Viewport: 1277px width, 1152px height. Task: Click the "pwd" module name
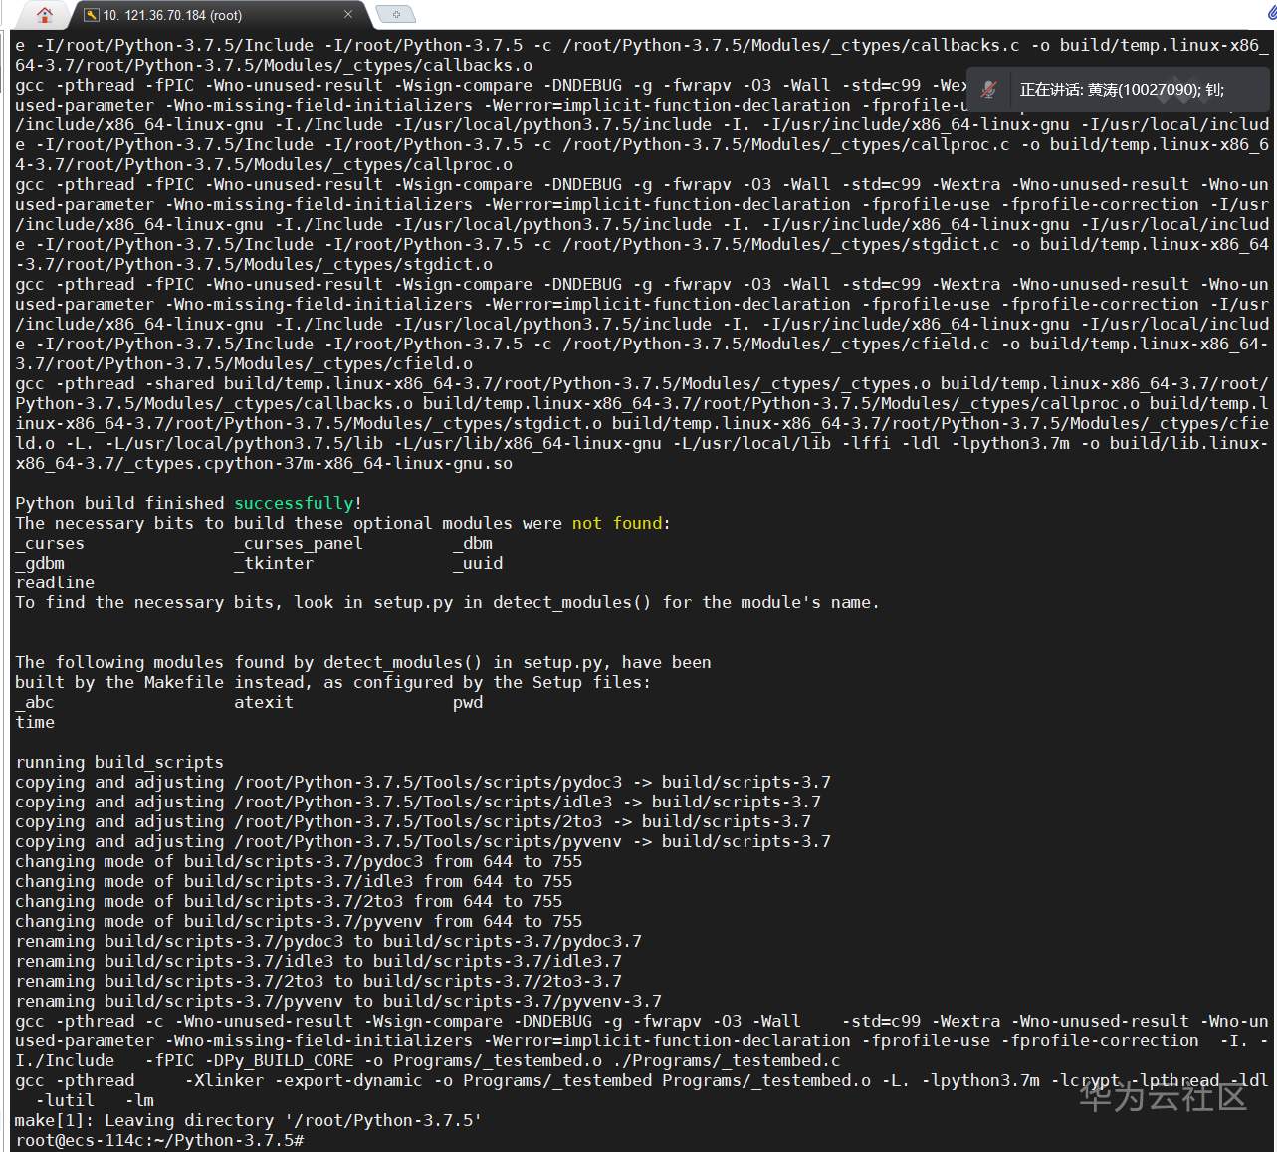[468, 702]
